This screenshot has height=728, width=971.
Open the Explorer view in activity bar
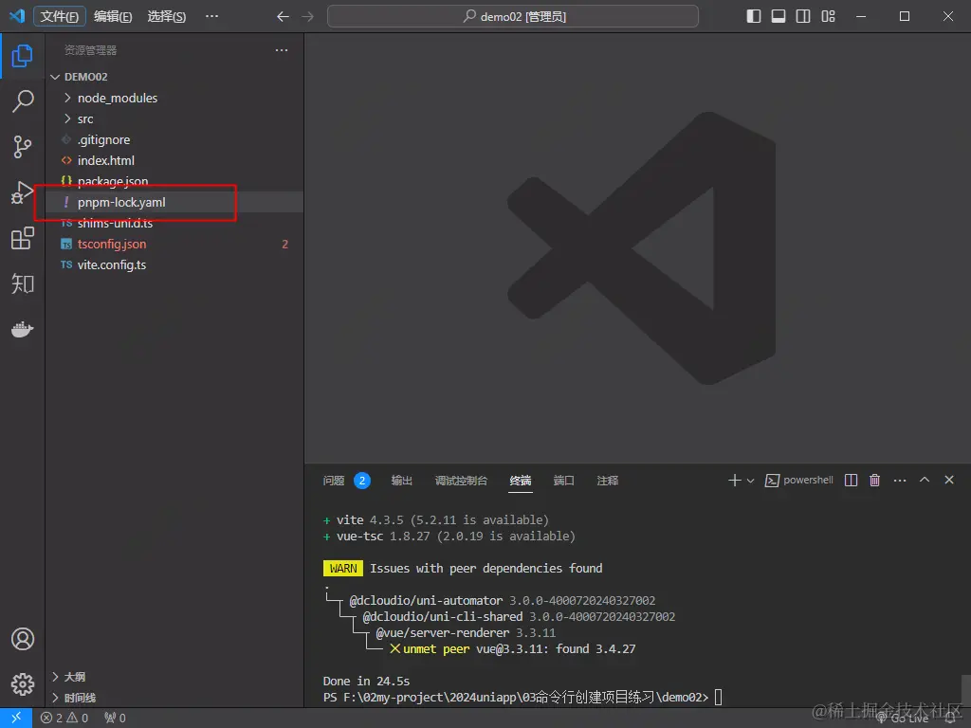23,56
